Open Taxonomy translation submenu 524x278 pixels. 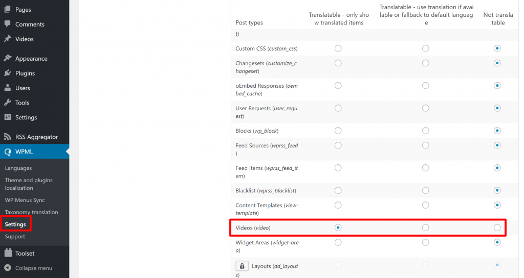point(31,212)
